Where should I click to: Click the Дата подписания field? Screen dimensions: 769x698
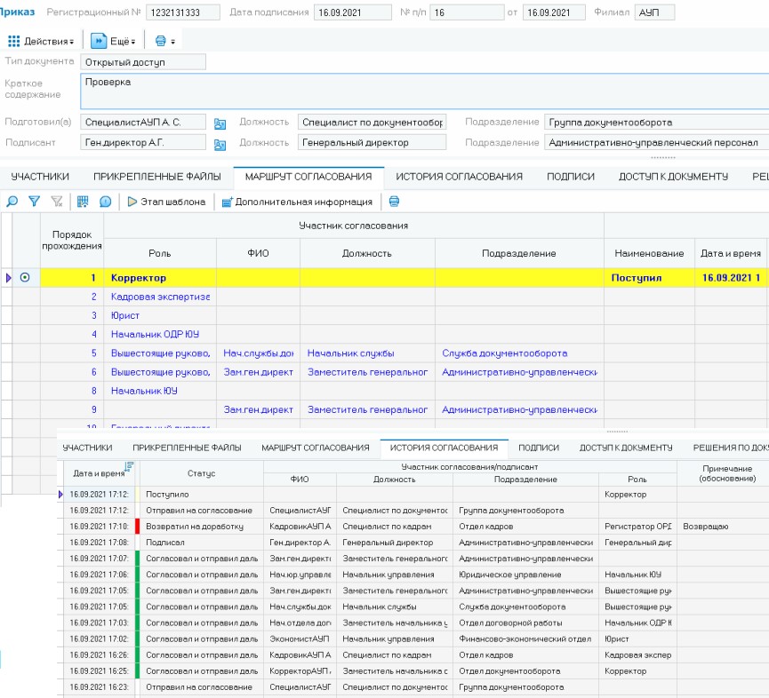[x=353, y=12]
